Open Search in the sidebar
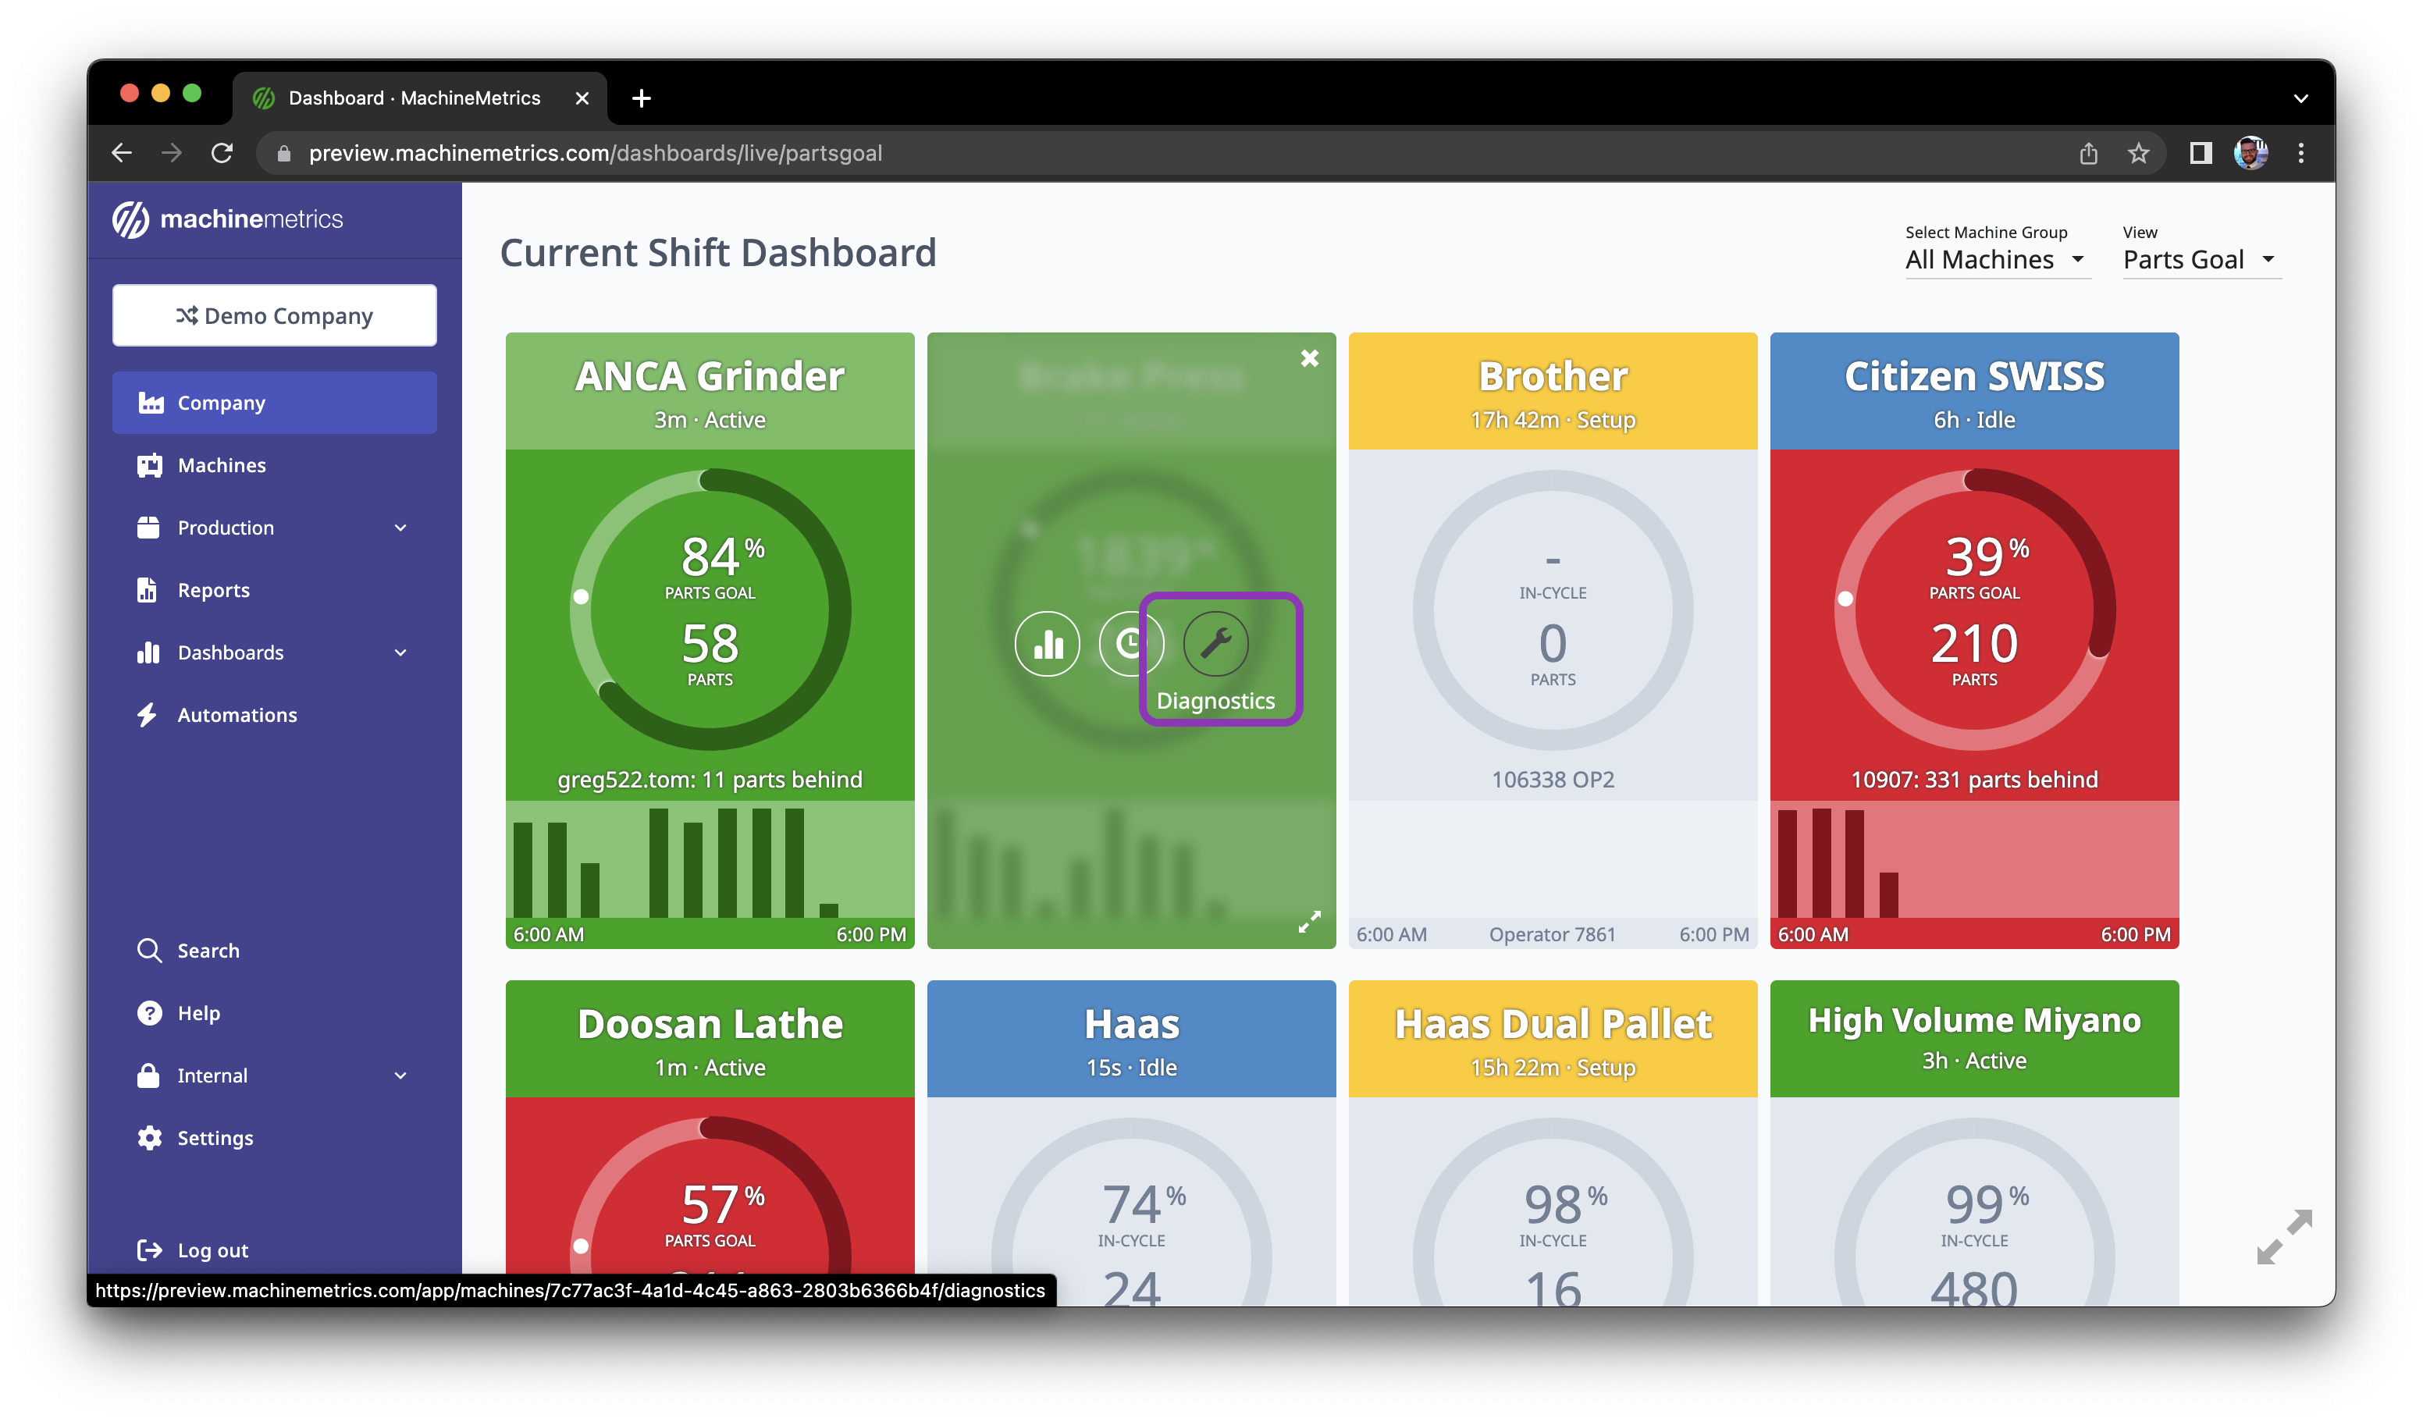The height and width of the screenshot is (1422, 2423). pyautogui.click(x=274, y=951)
